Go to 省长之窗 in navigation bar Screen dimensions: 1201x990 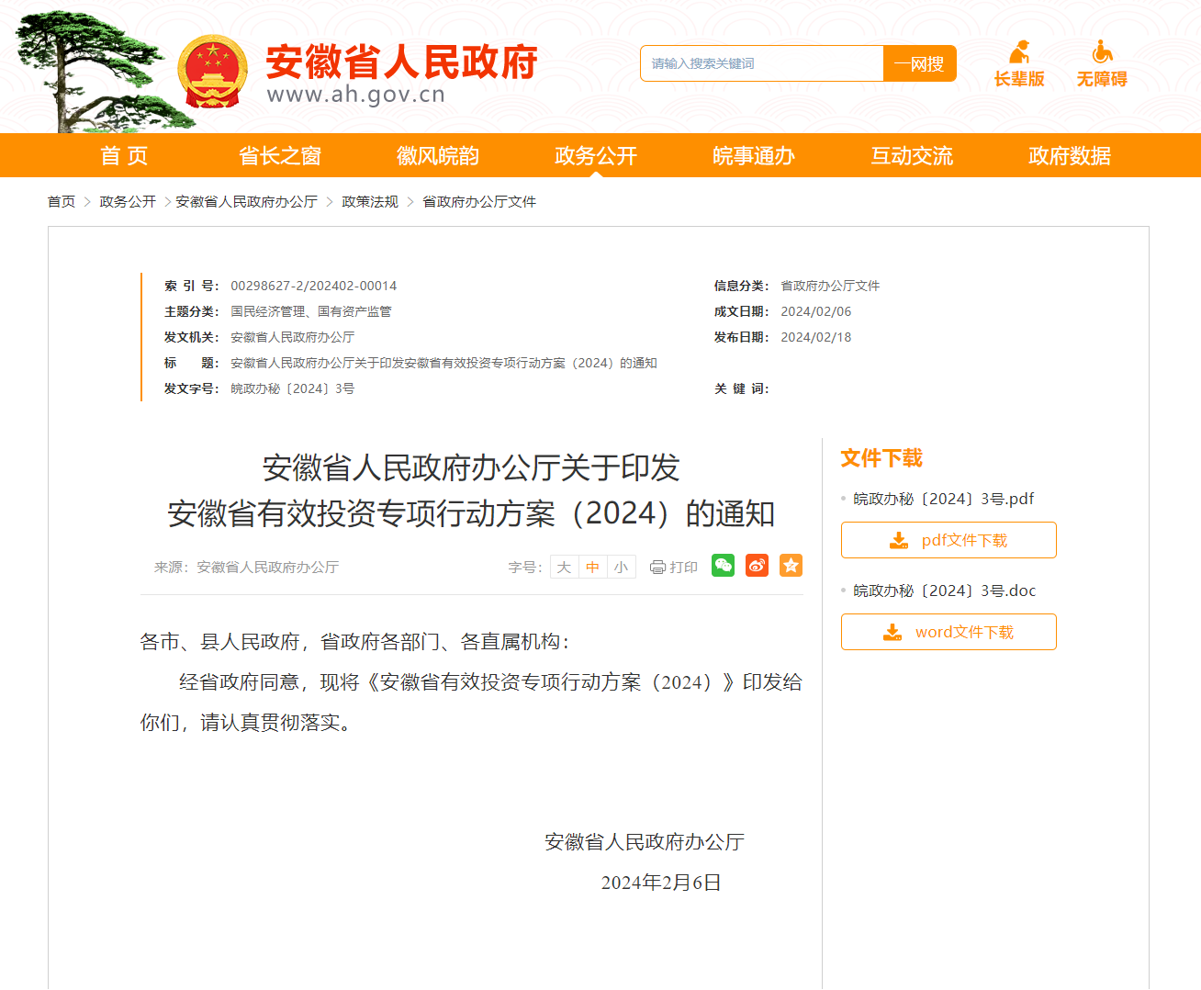click(280, 156)
